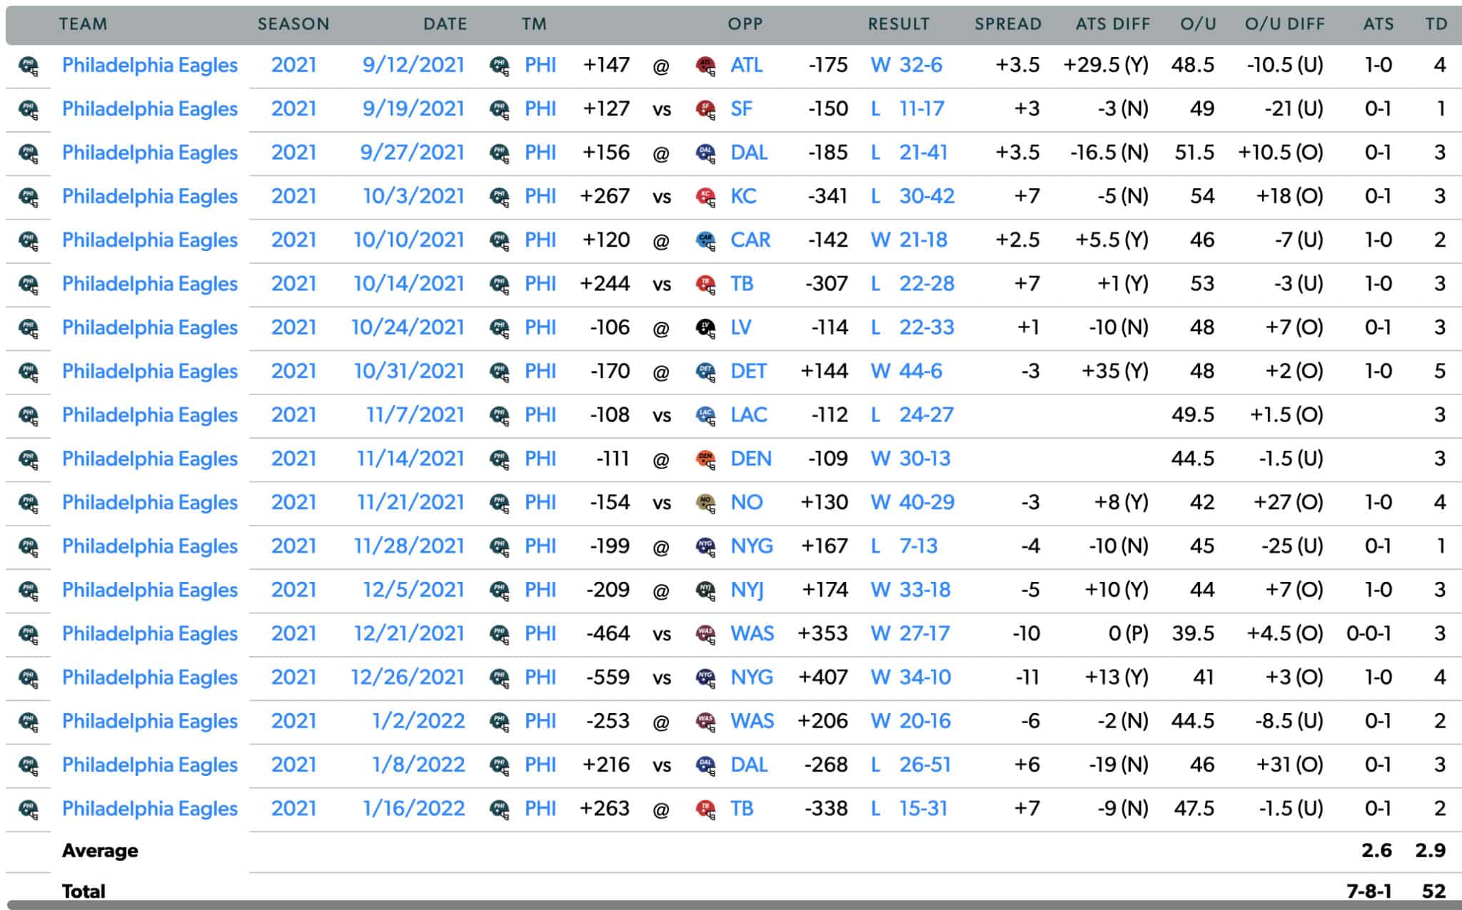Image resolution: width=1462 pixels, height=910 pixels.
Task: Click the 7-8-1 total ATS value
Action: tap(1369, 891)
